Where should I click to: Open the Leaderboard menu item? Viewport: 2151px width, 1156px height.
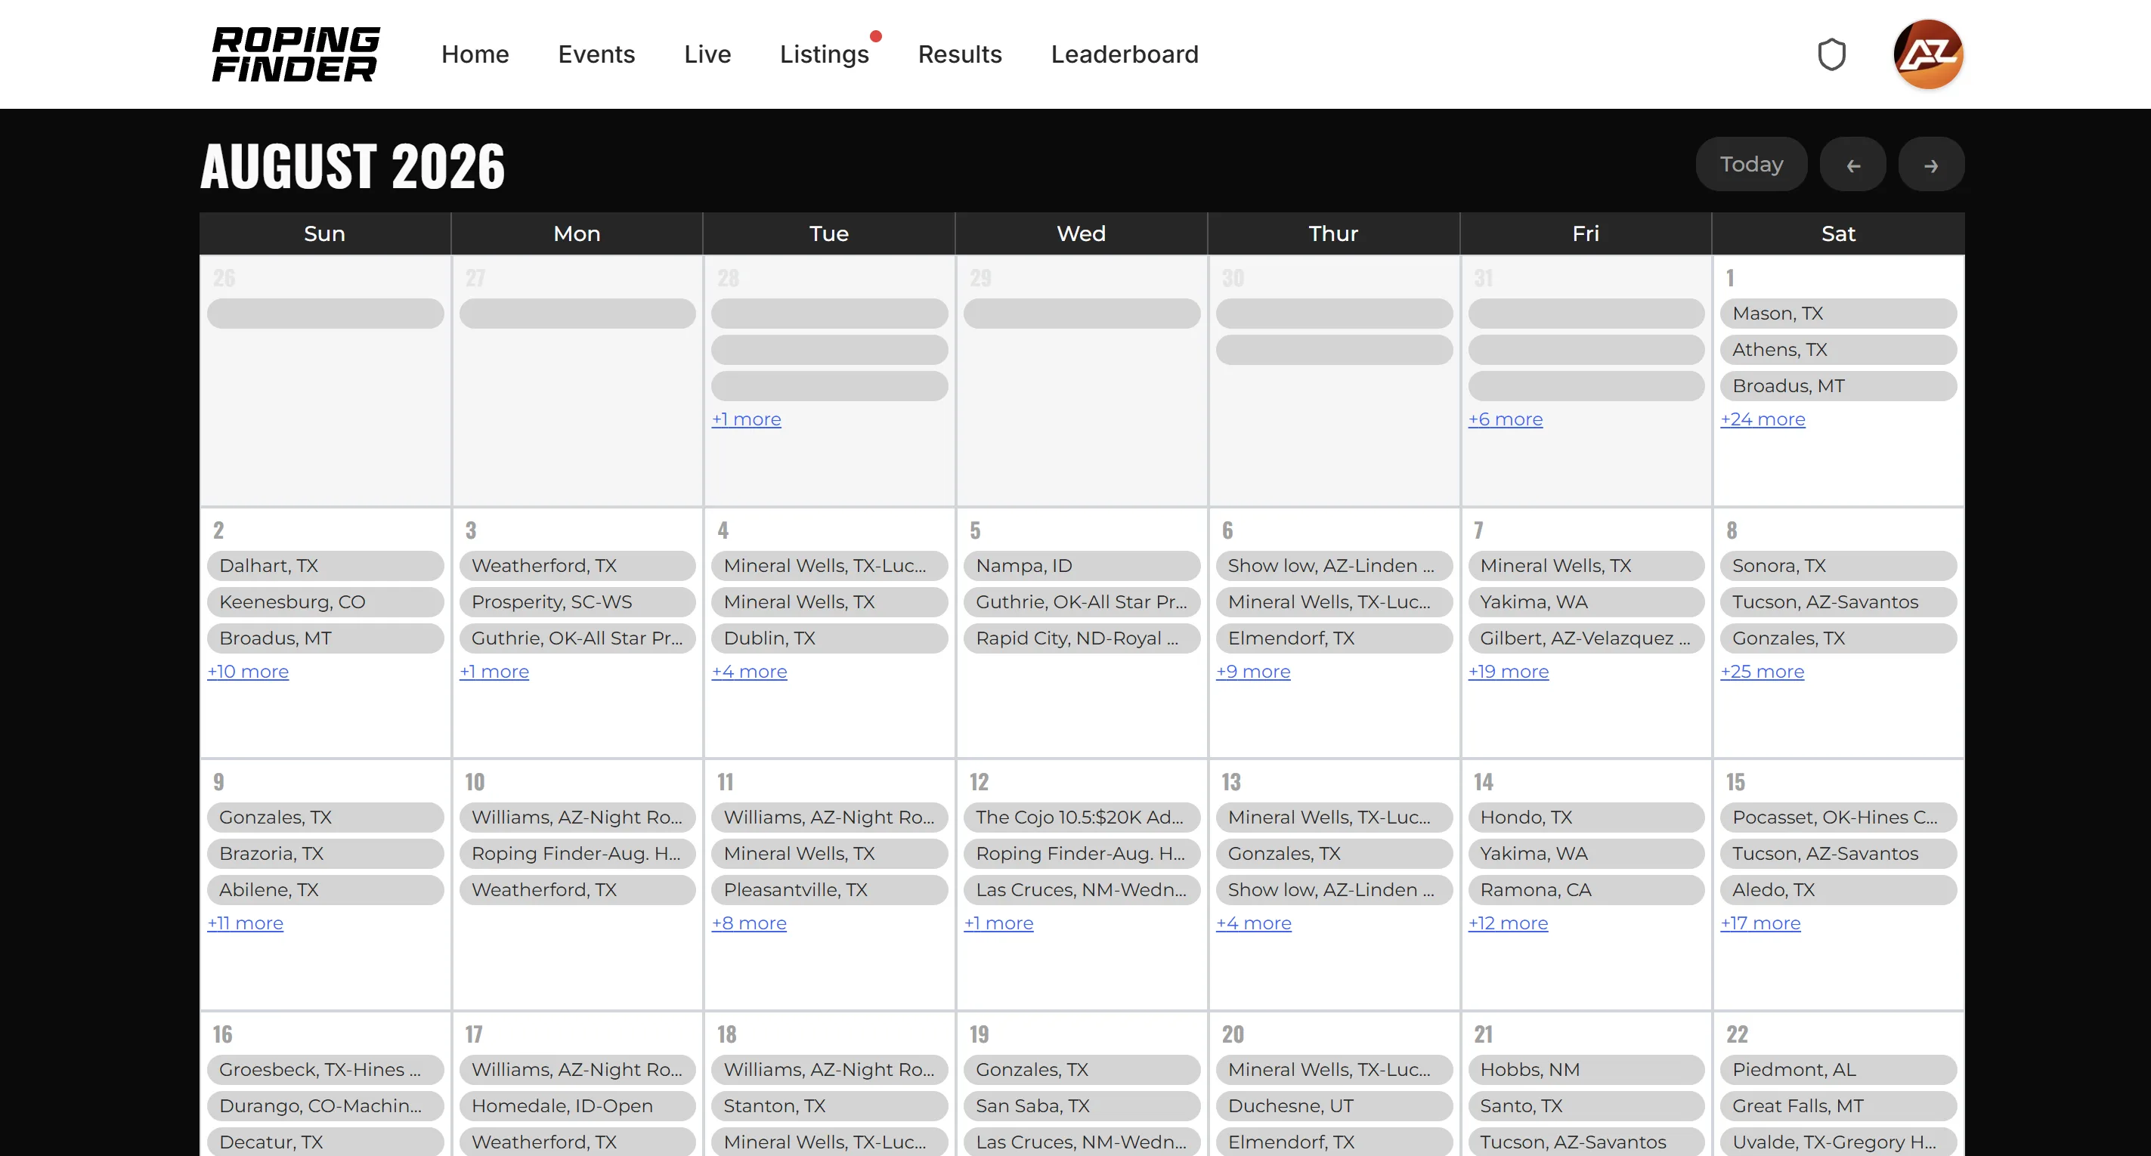[x=1124, y=54]
